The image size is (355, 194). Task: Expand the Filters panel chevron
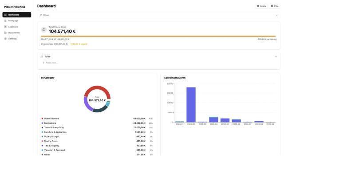(x=276, y=15)
